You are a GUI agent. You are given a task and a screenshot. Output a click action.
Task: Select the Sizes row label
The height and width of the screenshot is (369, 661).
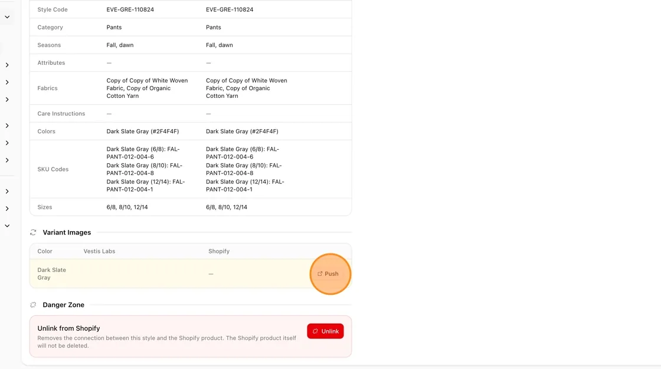pyautogui.click(x=45, y=207)
